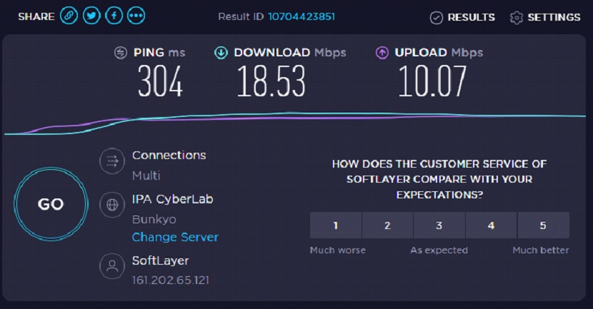
Task: Open result ID 10704423851 link
Action: click(301, 16)
